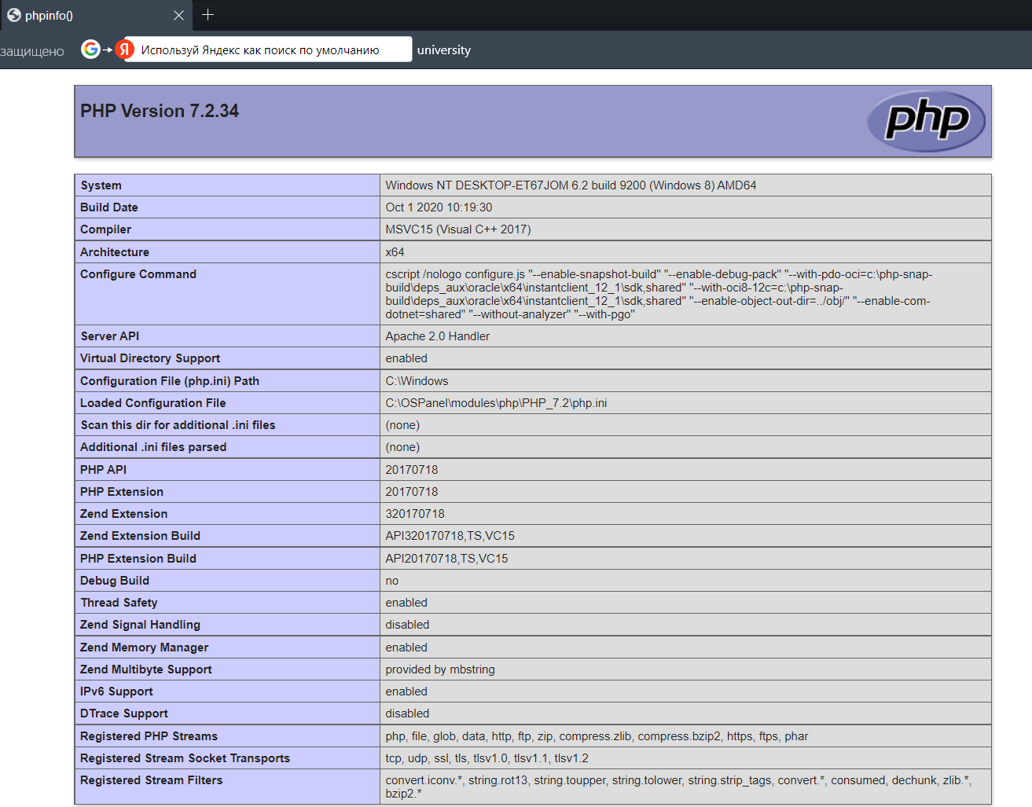This screenshot has height=807, width=1032.
Task: Click the registered PHP streams list value
Action: pos(596,736)
